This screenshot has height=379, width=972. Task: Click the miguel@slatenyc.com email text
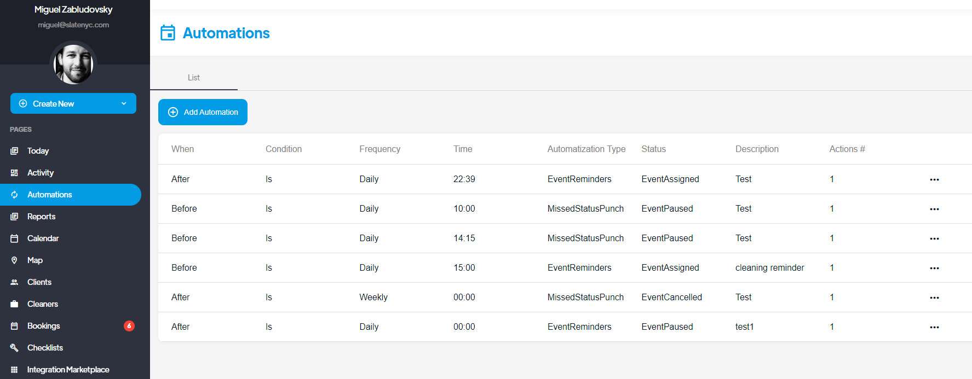pos(73,25)
